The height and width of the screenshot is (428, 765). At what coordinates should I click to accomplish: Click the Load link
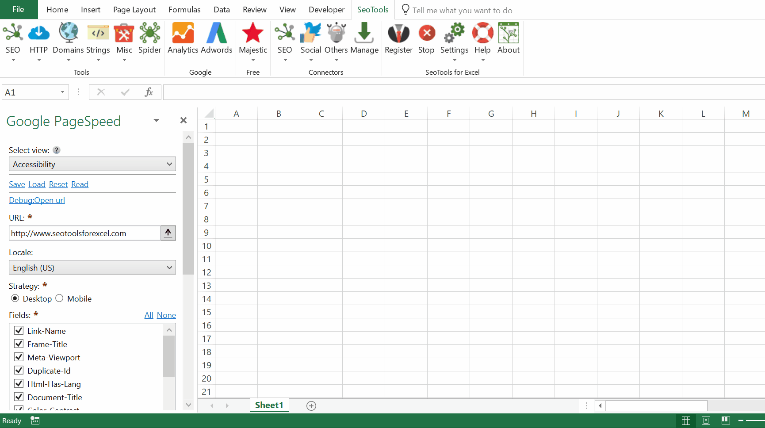[37, 184]
